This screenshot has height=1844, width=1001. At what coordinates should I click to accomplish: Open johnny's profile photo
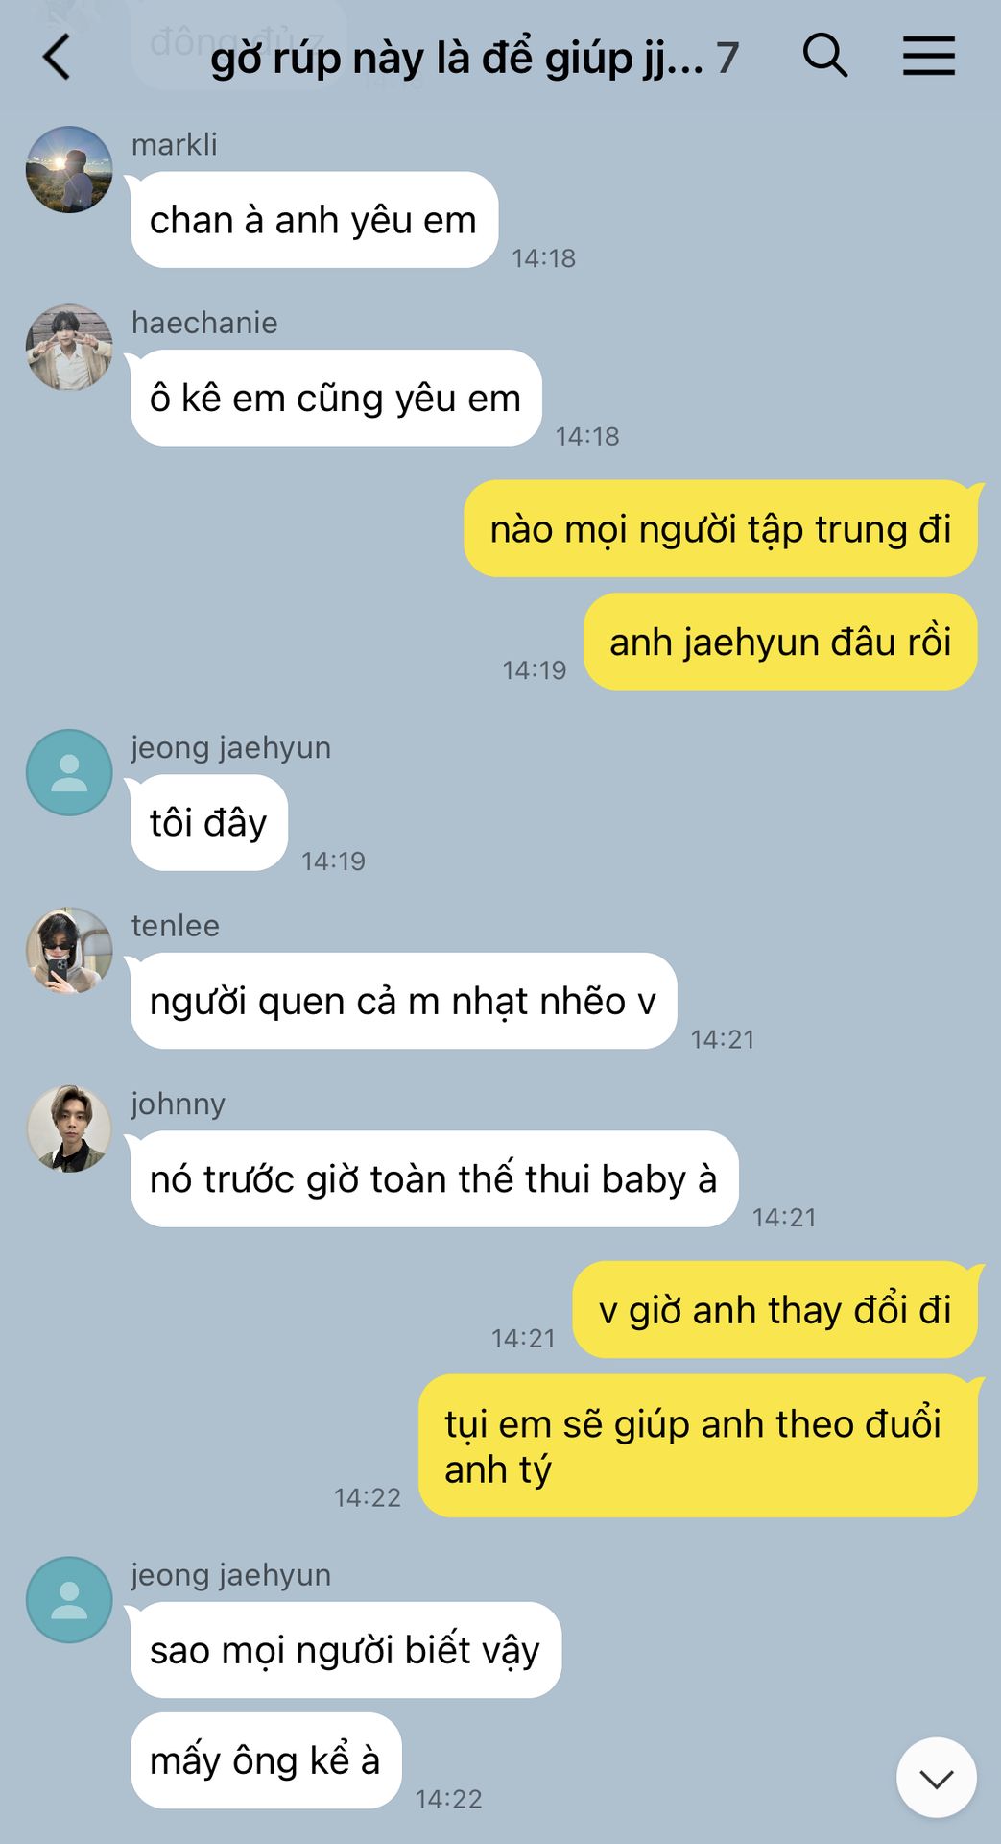click(x=69, y=1128)
